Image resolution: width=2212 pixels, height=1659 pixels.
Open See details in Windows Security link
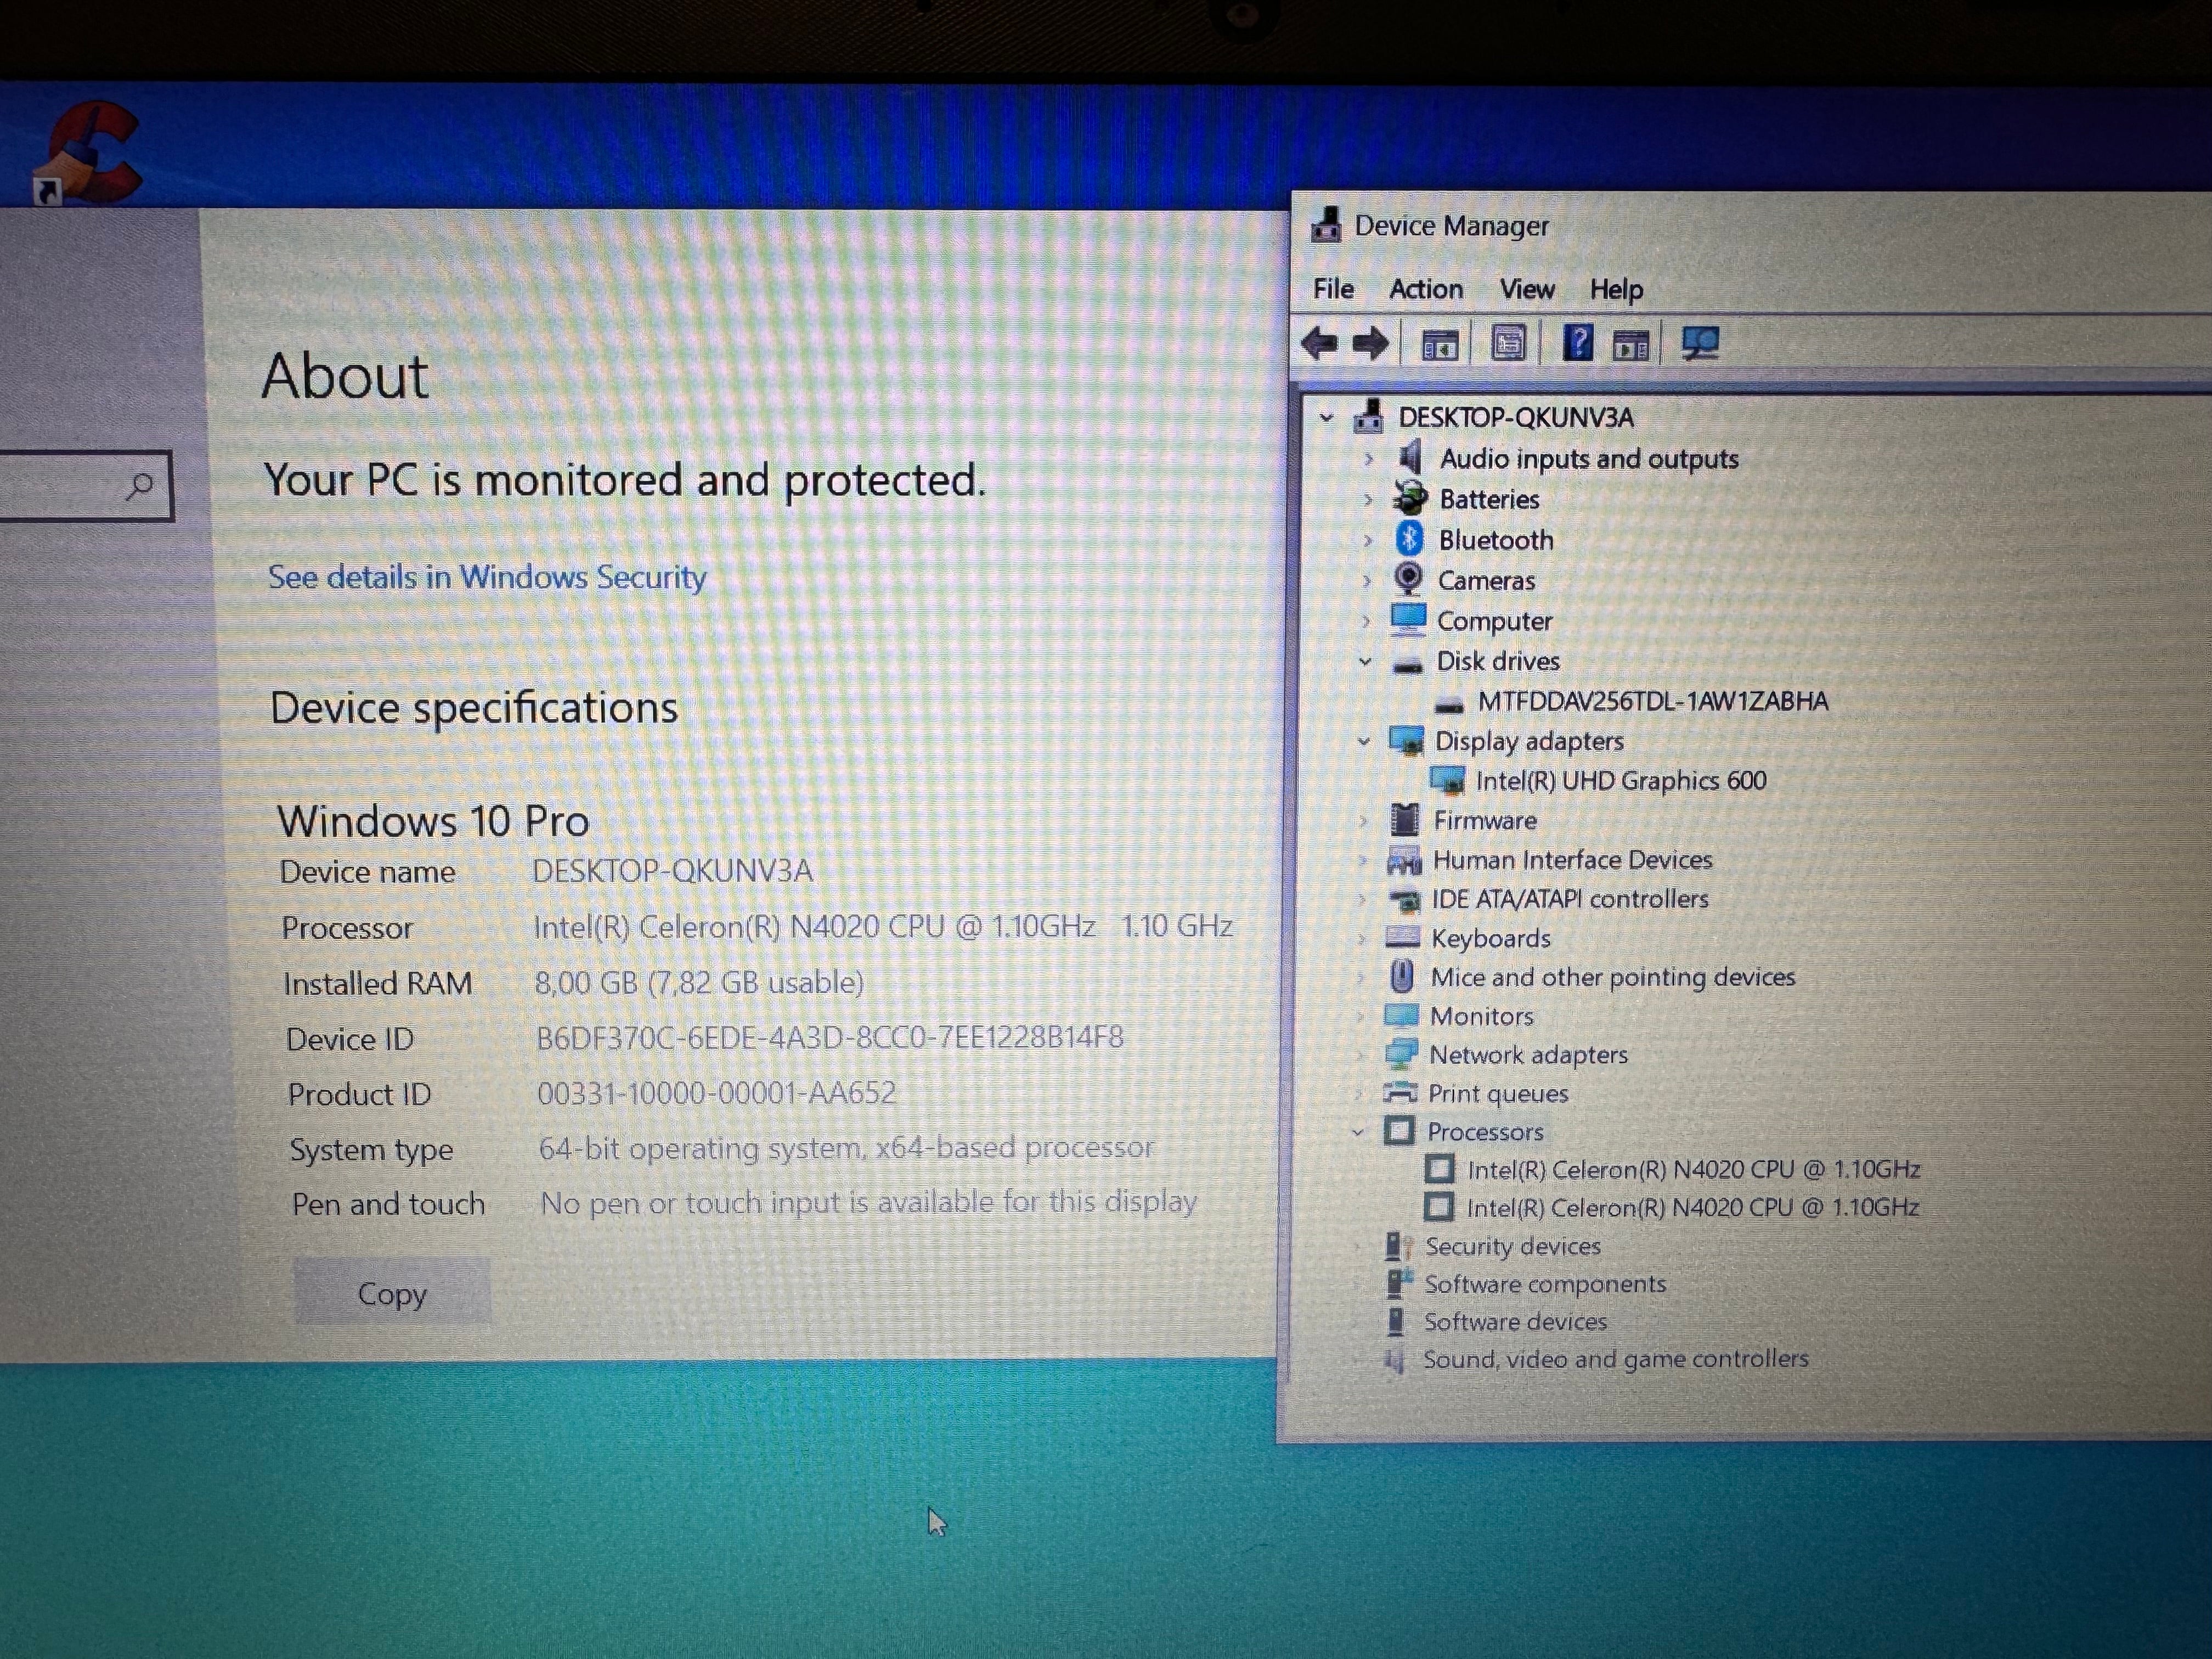pos(487,577)
